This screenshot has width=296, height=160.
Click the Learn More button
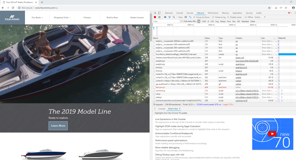tap(58, 126)
